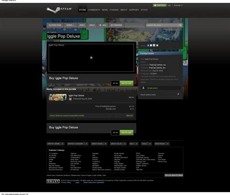Viewport: 230px width, 195px height.
Task: Expand the News Feeds dropdown
Action: pyautogui.click(x=162, y=144)
